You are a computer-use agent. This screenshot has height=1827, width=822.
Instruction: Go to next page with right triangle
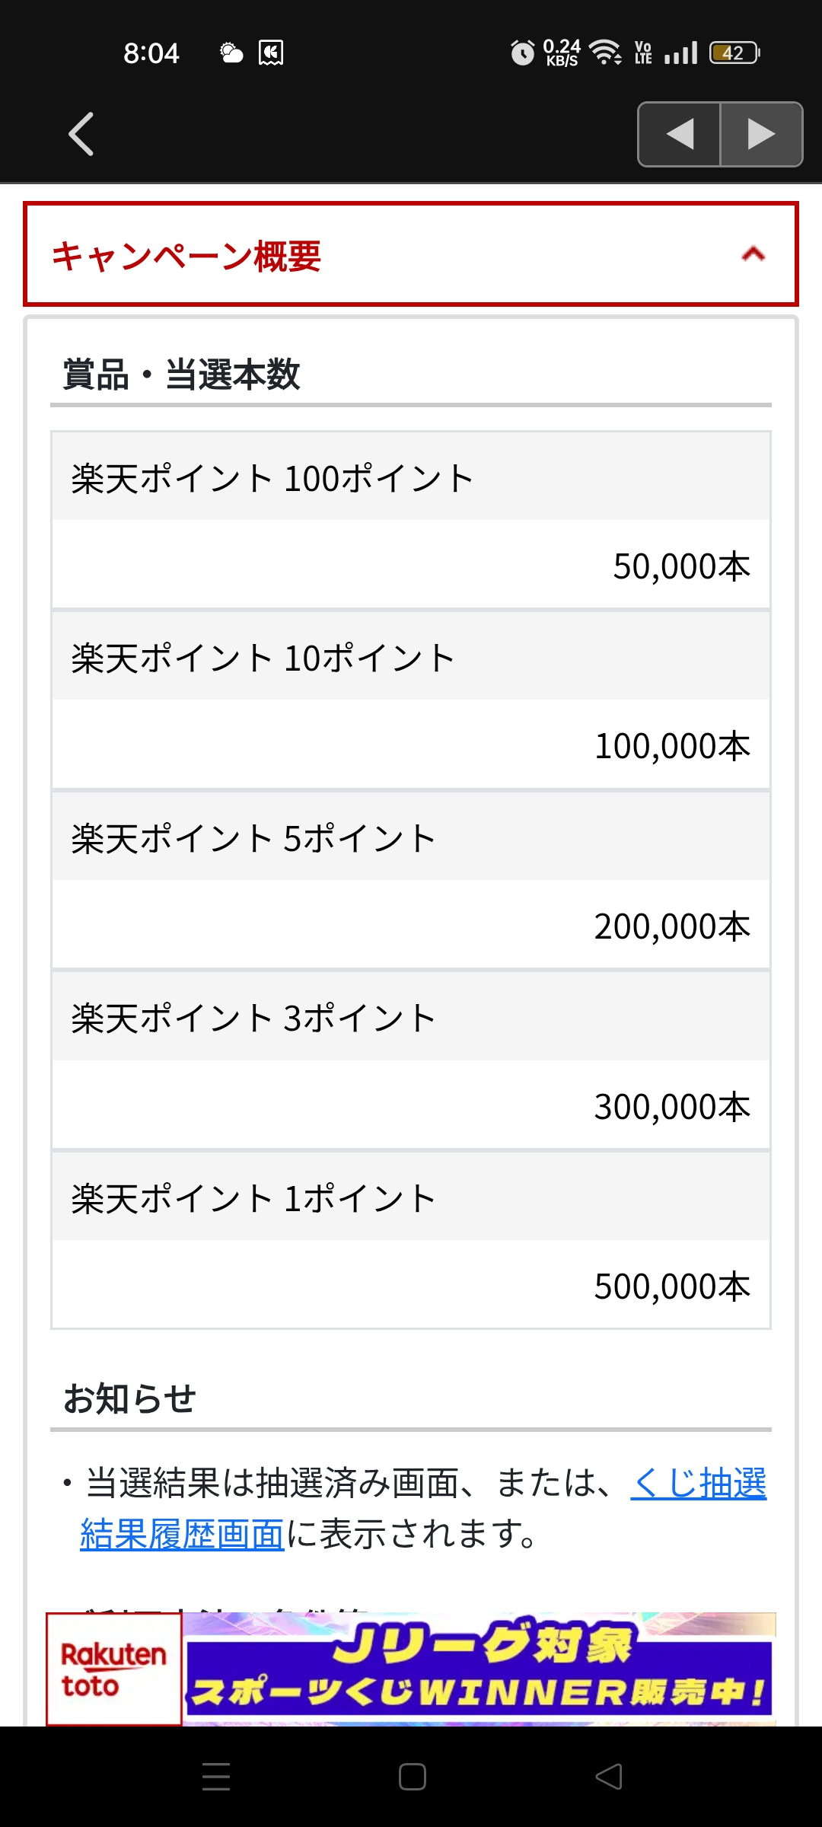tap(761, 135)
